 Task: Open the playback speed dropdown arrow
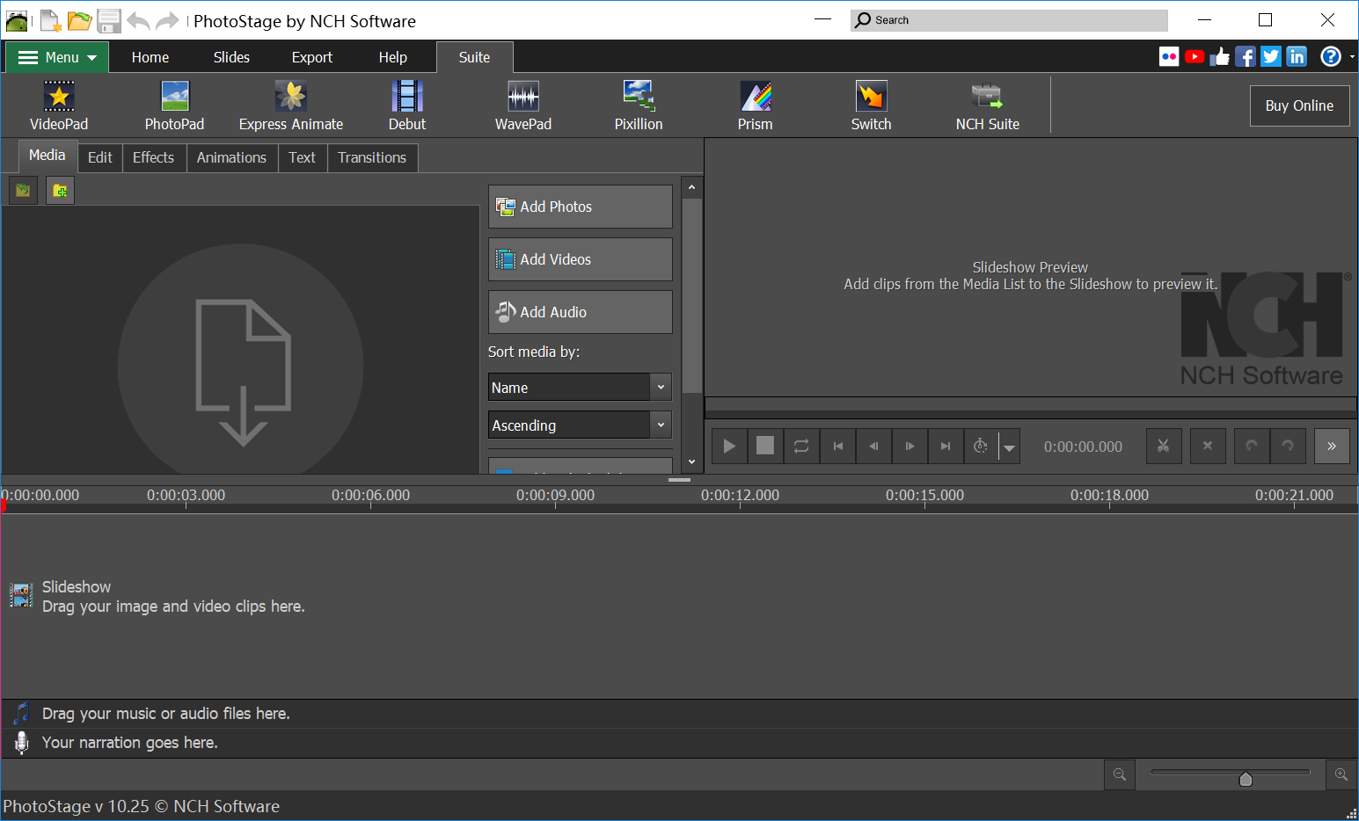point(1010,447)
